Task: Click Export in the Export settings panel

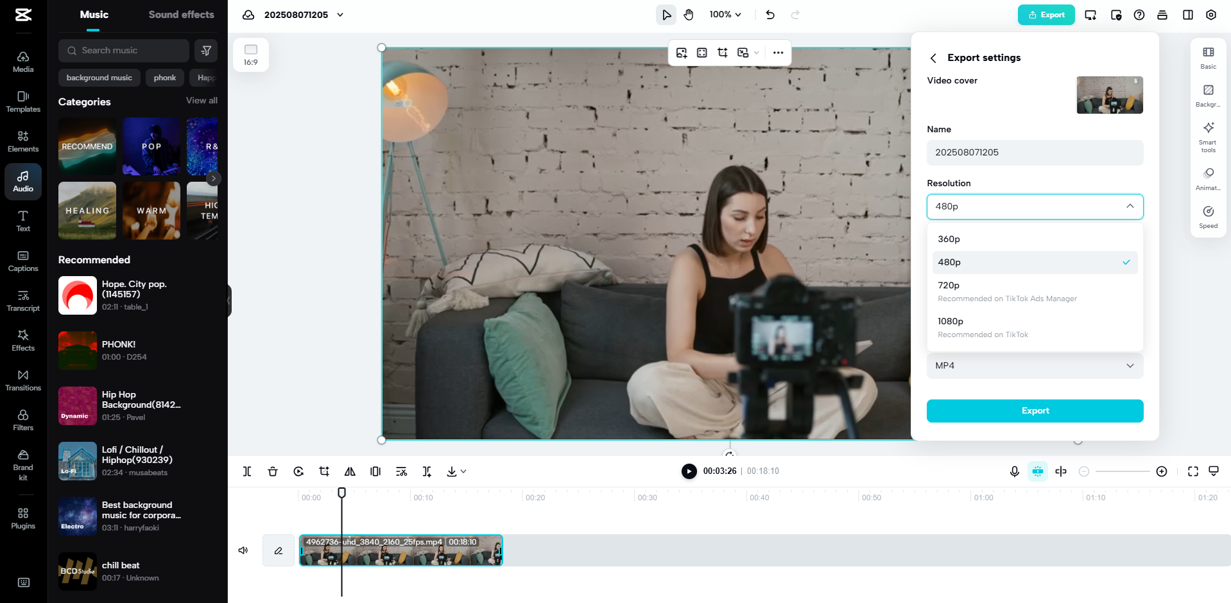Action: [1034, 410]
